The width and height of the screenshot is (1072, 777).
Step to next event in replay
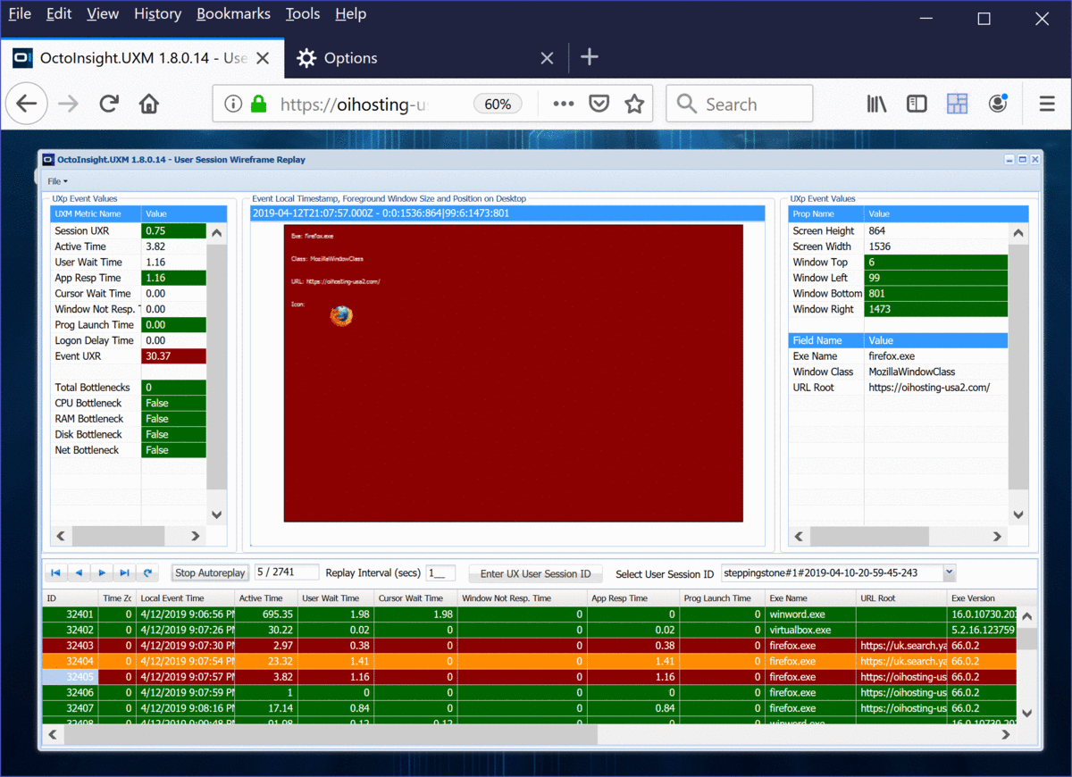[102, 572]
